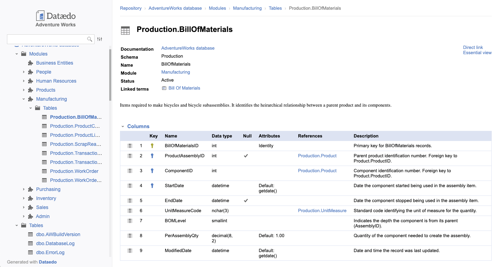Expand the Purchasing module node
Screen dimensions: 498x267
coord(24,189)
